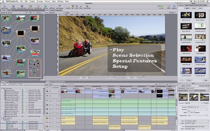Toggle the S1 subtitle stream button

coord(47,118)
